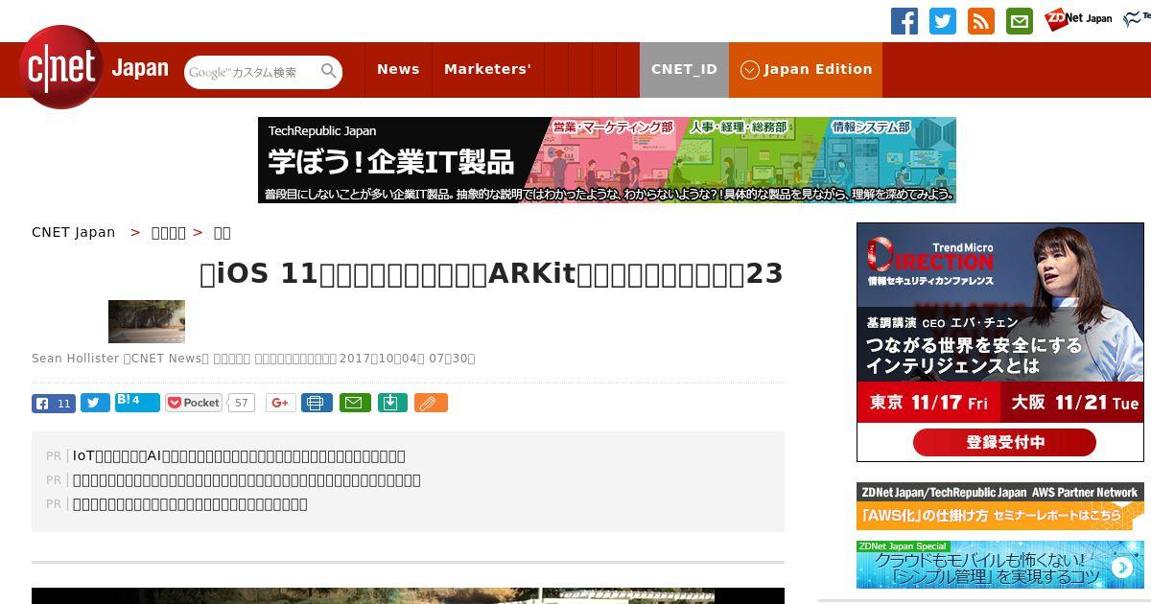Open the Facebook page icon in top bar
This screenshot has height=604, width=1151.
(x=904, y=21)
